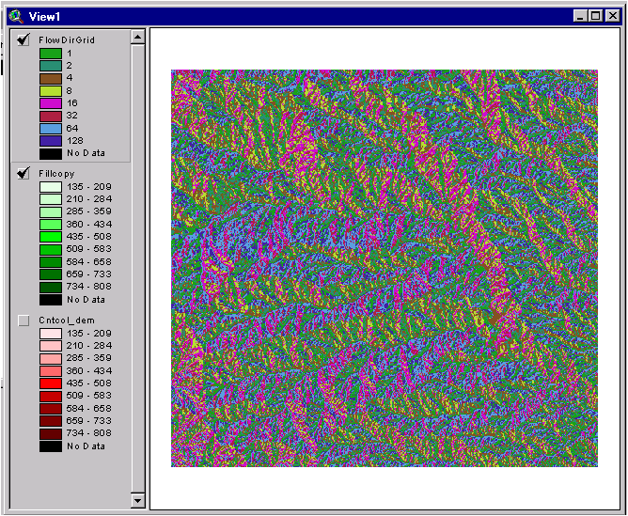Click the magenta swatch for value 16
The width and height of the screenshot is (628, 516).
coord(50,102)
